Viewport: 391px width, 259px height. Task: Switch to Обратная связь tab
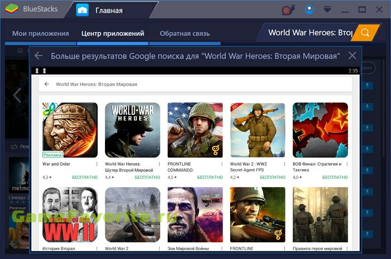(x=185, y=33)
